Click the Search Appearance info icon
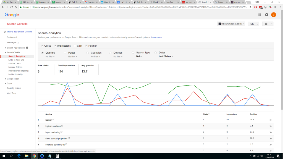This screenshot has height=159, width=283. 27,48
